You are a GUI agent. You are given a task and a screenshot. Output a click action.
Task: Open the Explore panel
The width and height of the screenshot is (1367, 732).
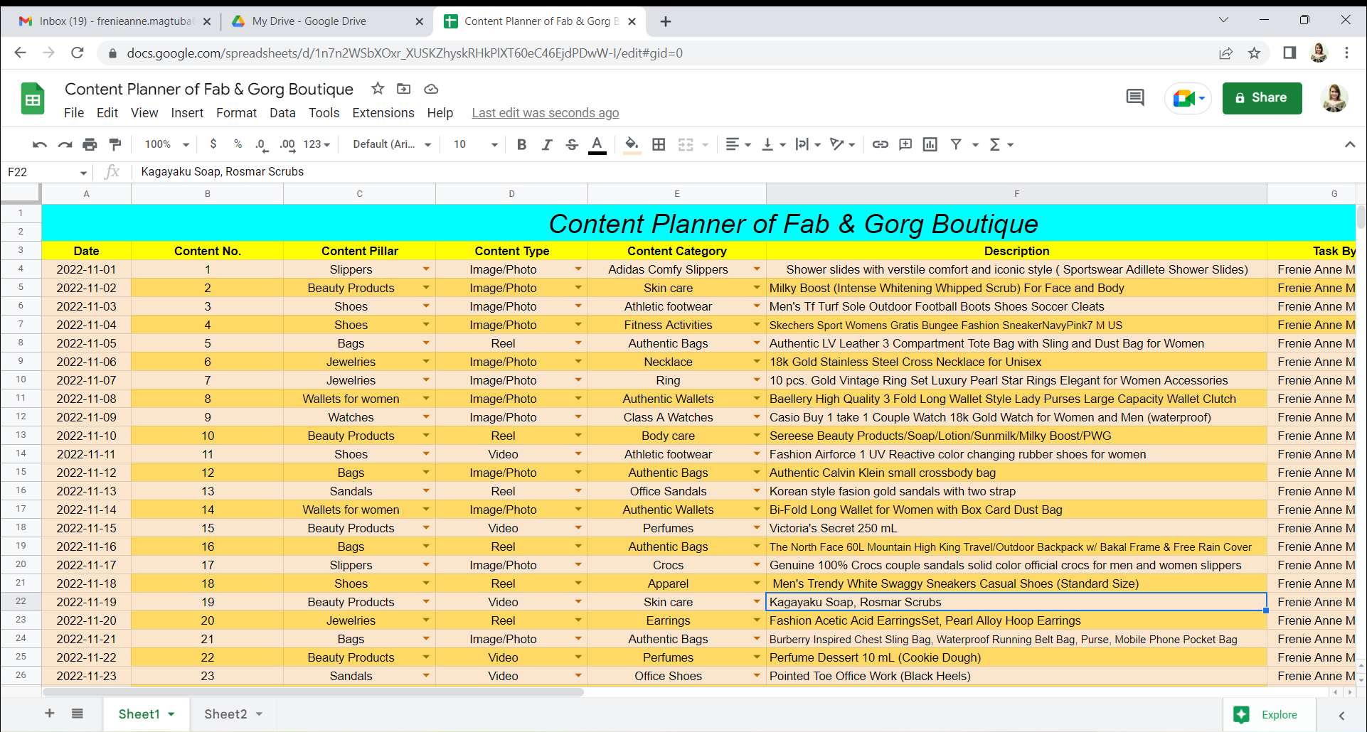point(1270,715)
